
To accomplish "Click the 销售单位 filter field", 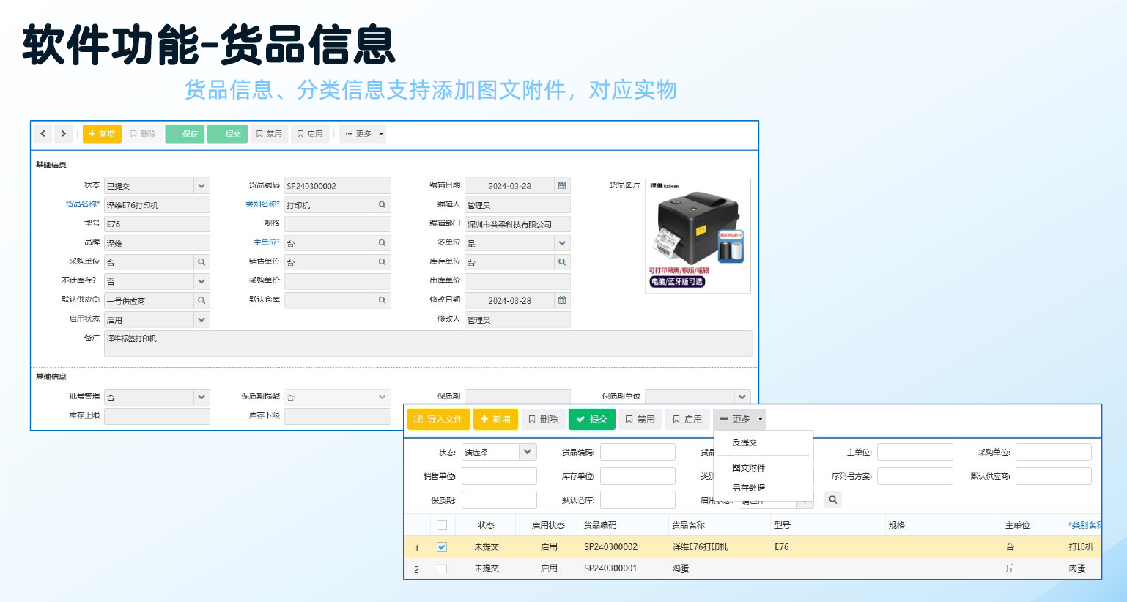I will (499, 476).
